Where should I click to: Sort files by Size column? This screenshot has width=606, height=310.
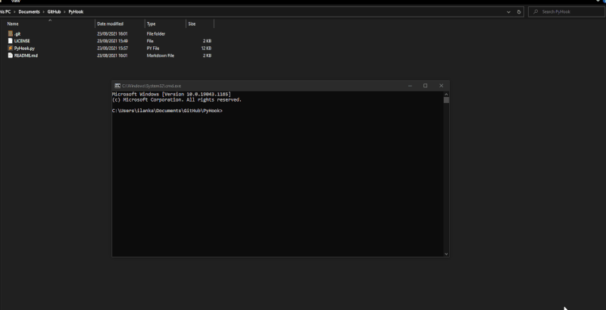click(x=192, y=23)
